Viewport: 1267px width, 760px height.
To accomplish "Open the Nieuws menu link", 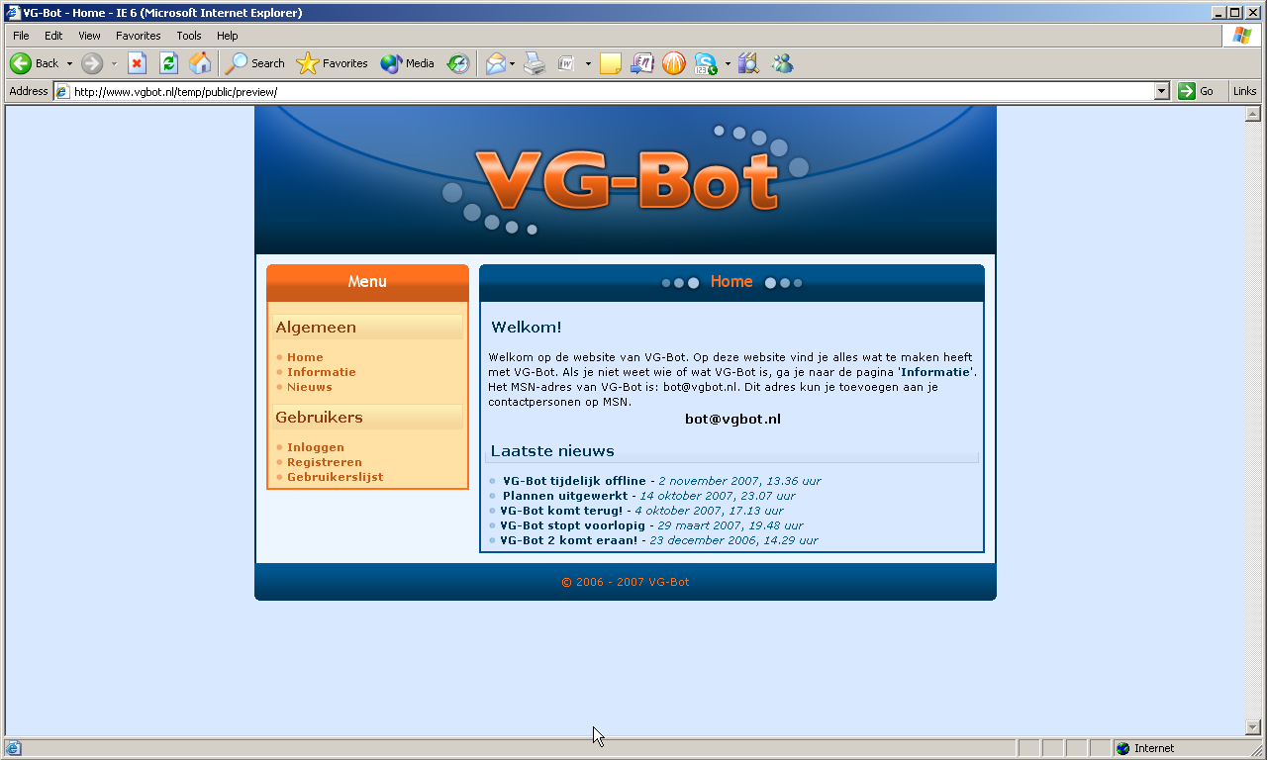I will click(310, 387).
